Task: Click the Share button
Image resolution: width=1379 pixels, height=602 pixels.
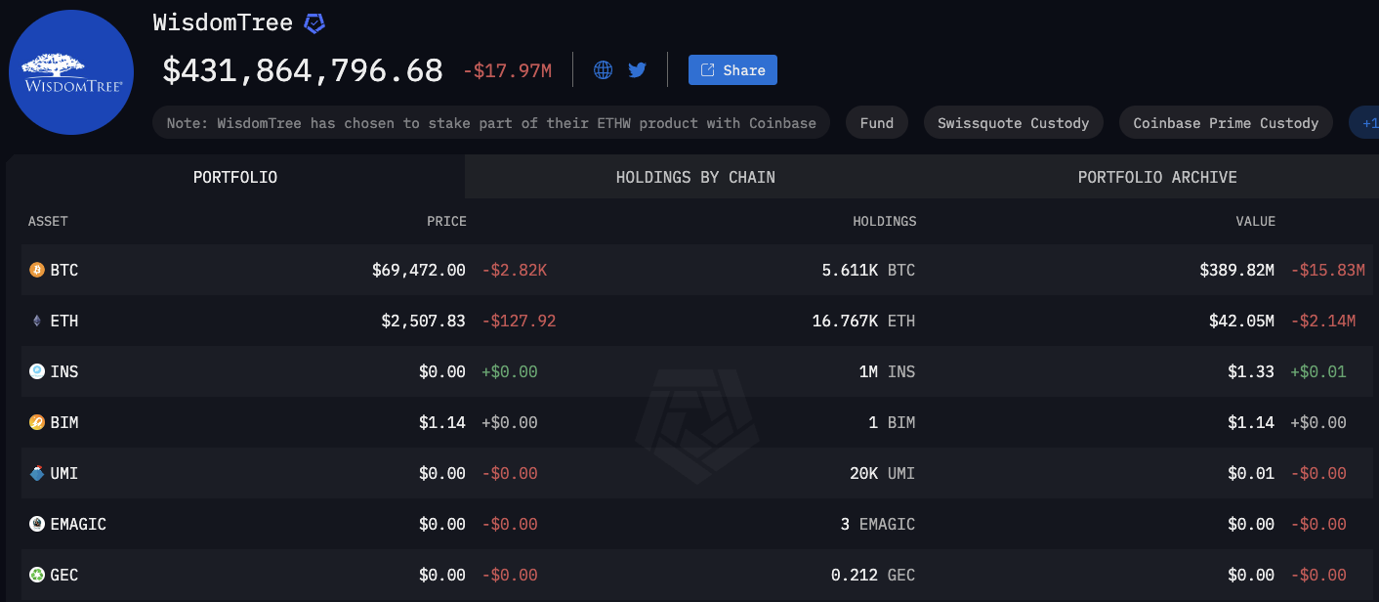Action: [x=732, y=70]
